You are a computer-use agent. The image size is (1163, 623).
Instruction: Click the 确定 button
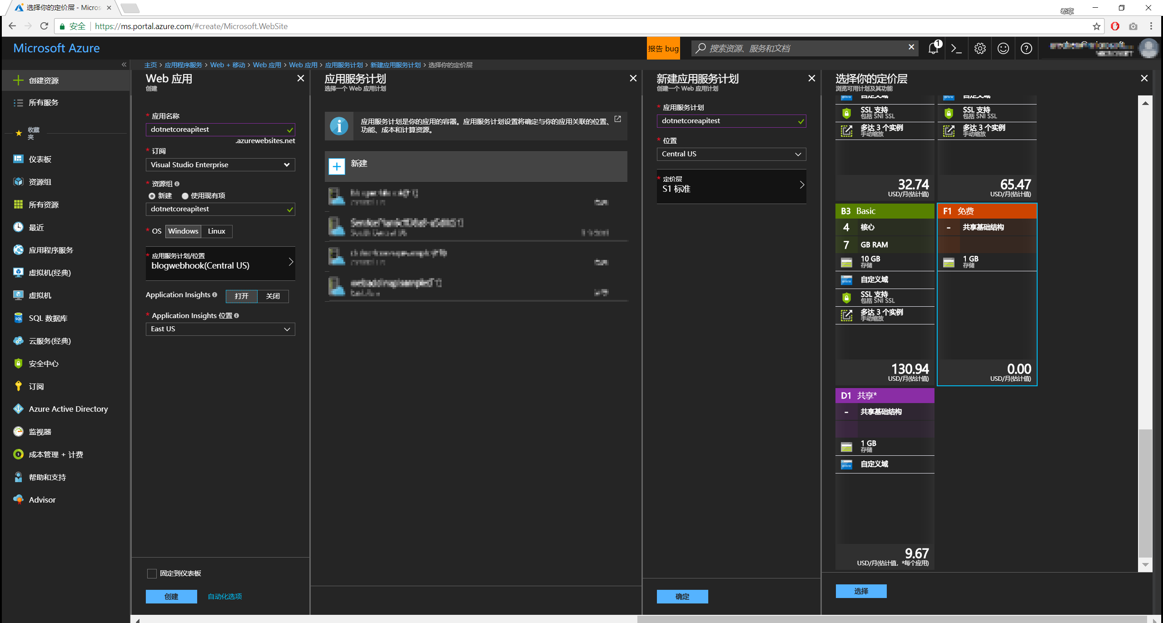tap(682, 596)
